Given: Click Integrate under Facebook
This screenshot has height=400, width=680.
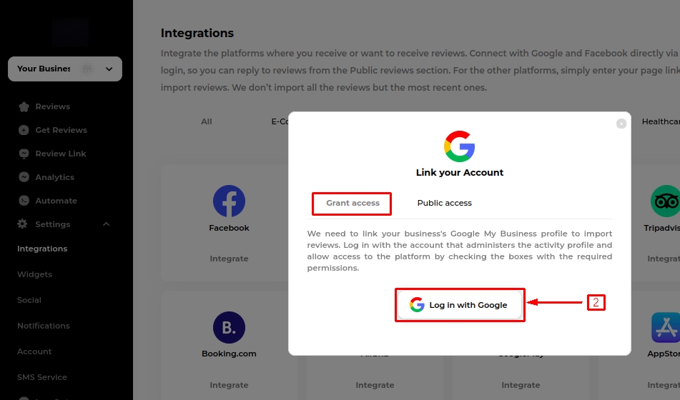Looking at the screenshot, I should click(229, 259).
